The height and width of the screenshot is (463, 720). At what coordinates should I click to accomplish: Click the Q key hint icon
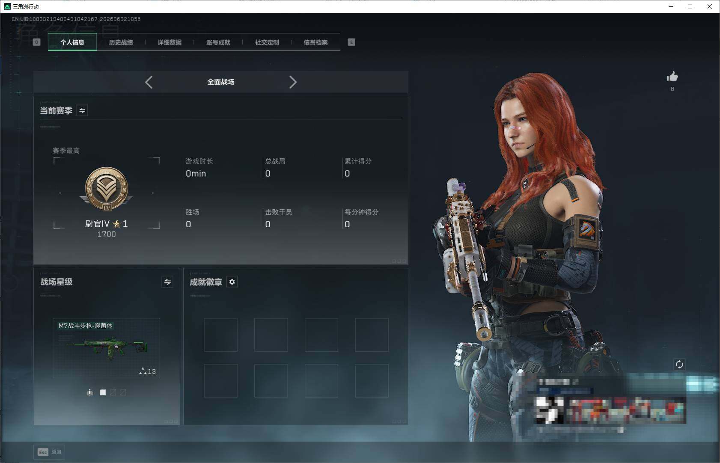(x=36, y=42)
